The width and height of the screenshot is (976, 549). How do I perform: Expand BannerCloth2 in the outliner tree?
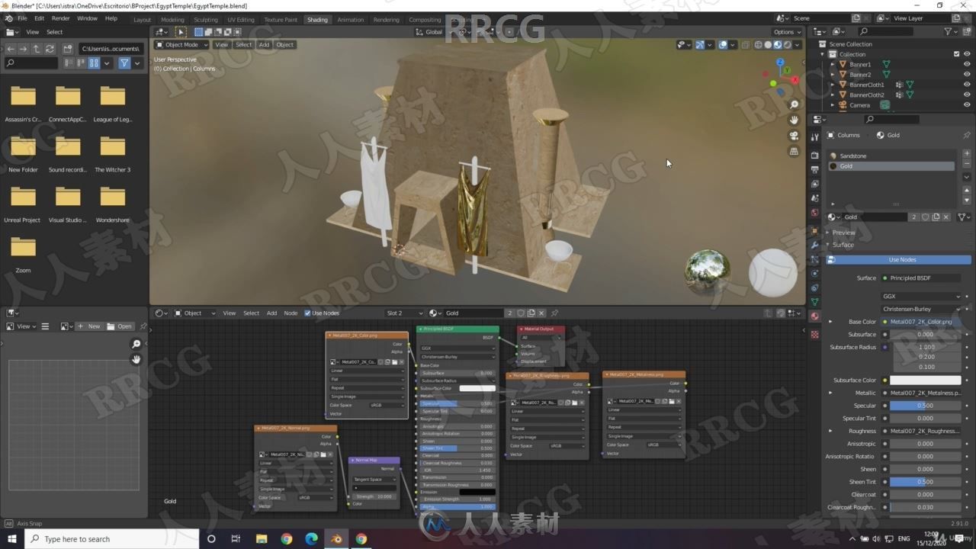833,95
